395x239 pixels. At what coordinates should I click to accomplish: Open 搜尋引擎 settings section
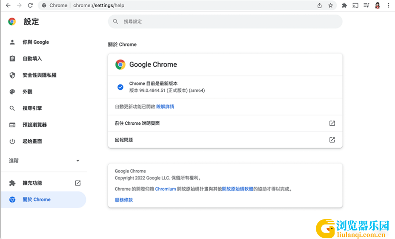point(43,108)
